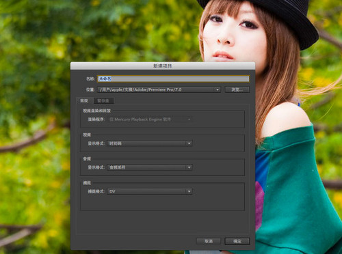The height and width of the screenshot is (254, 342).
Task: Click the 视频渲染和回放 section heading
Action: click(96, 111)
